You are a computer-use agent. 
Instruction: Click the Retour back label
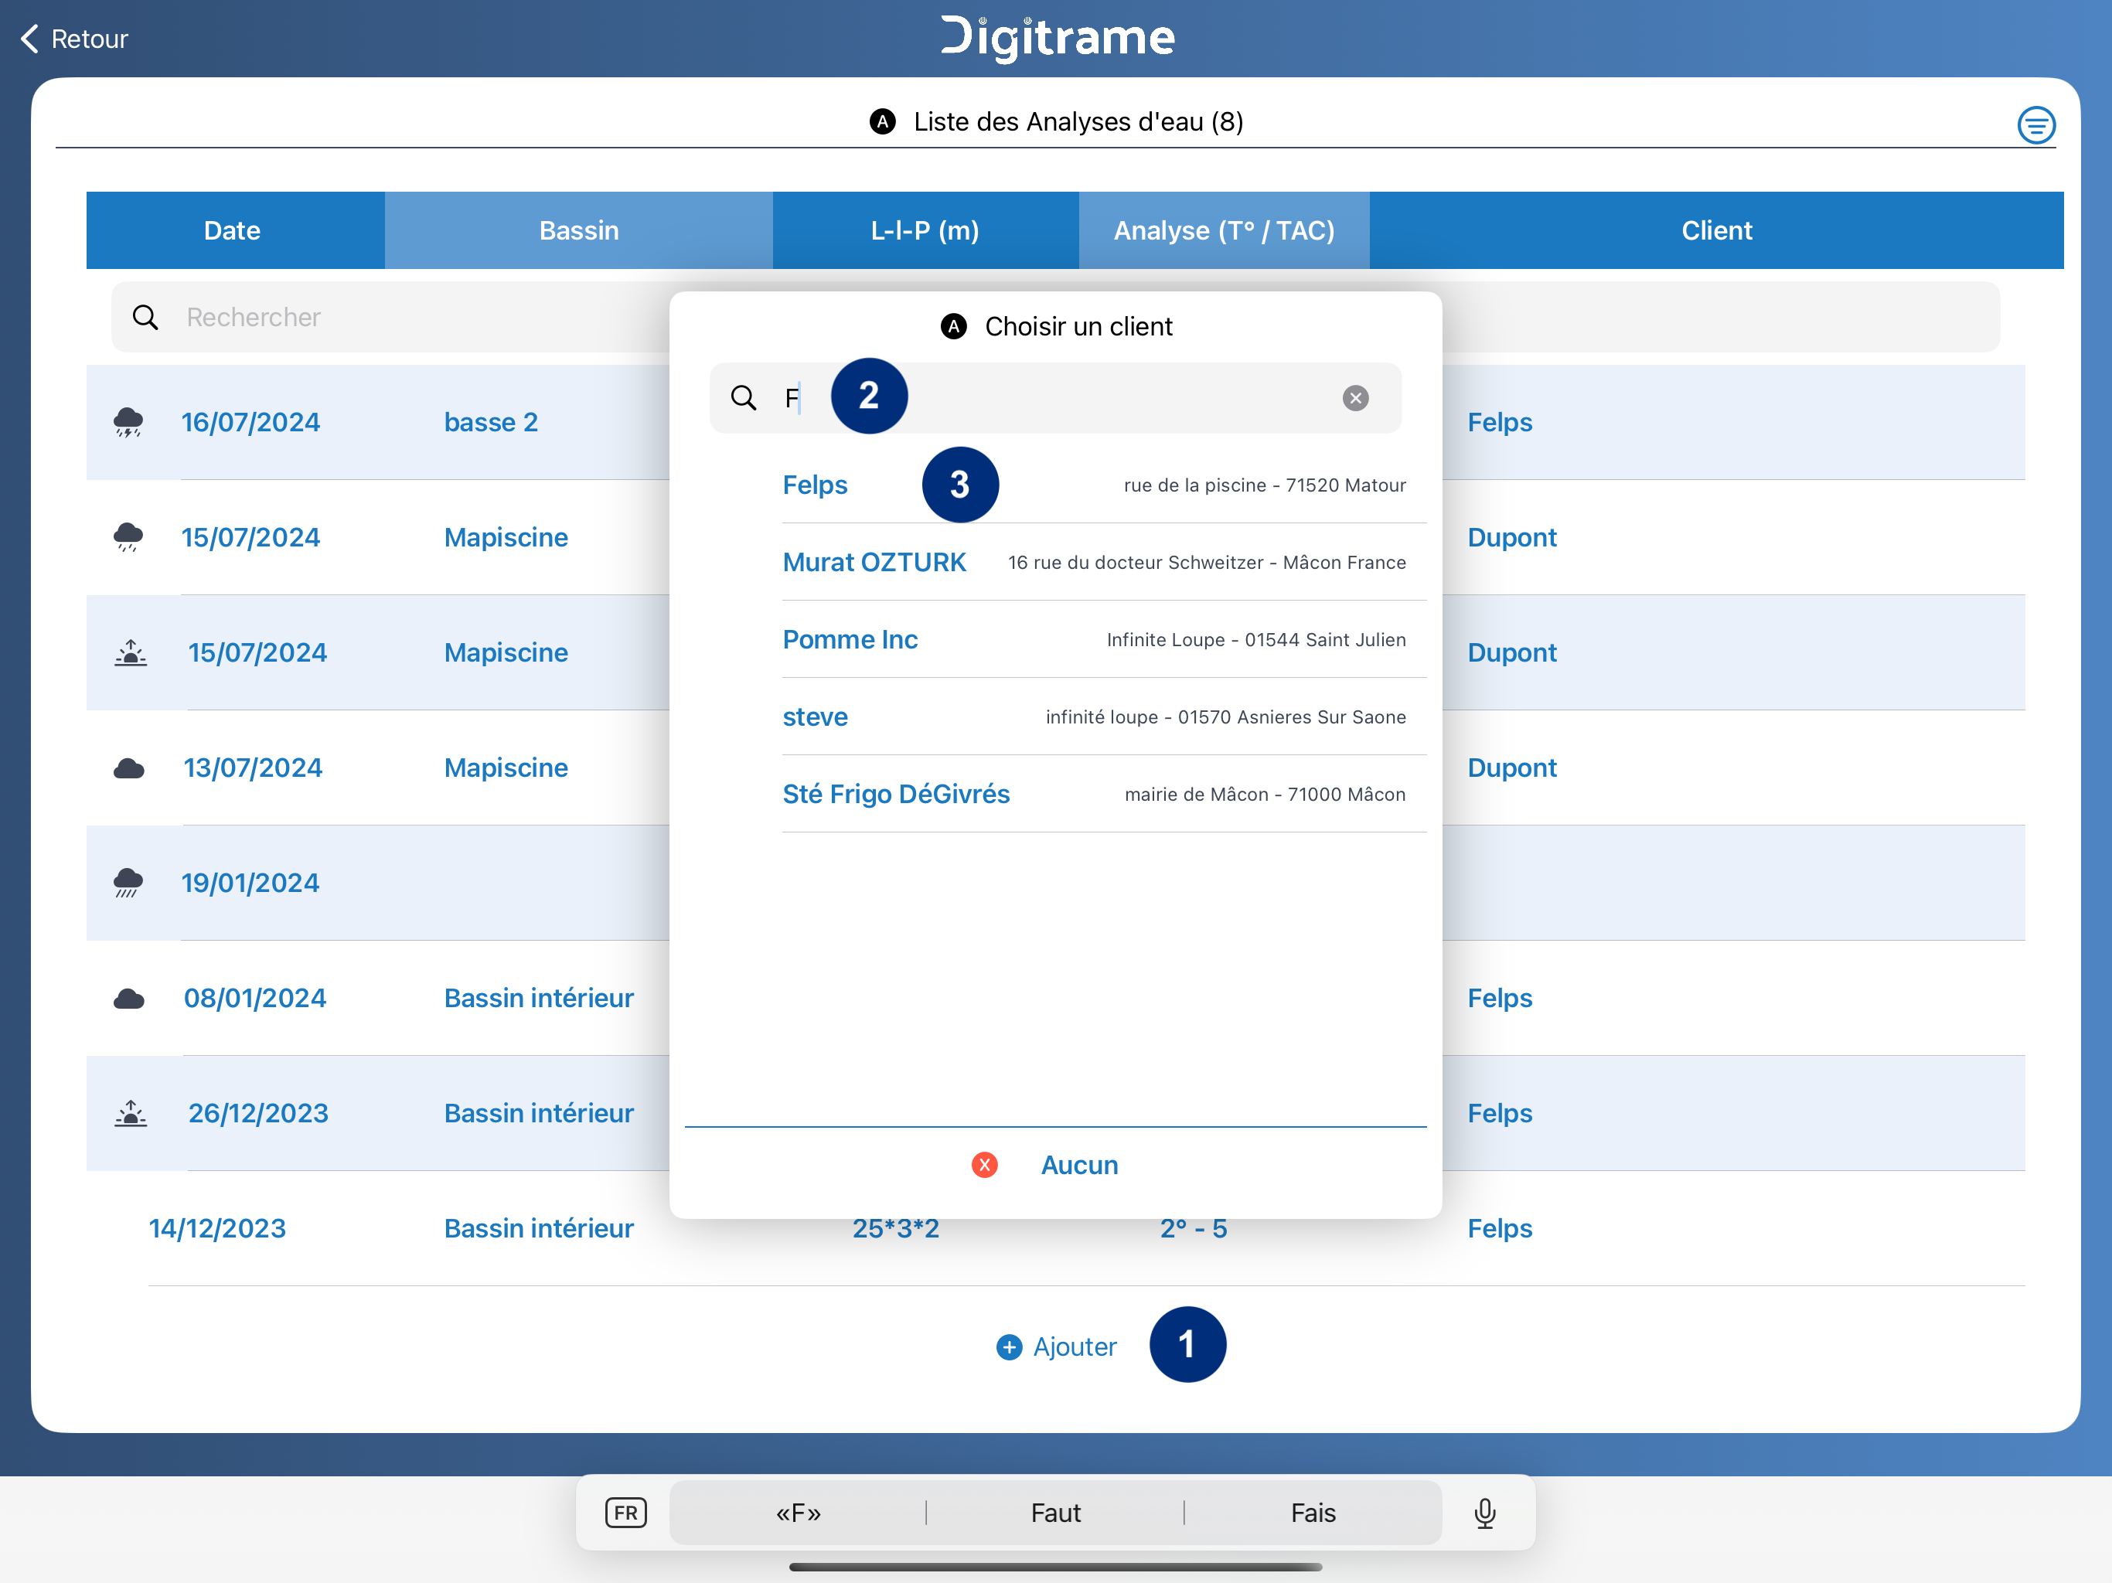89,39
